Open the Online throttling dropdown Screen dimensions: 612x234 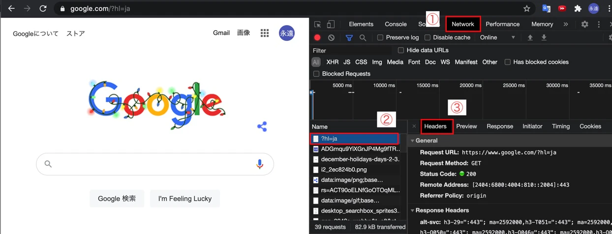[498, 37]
